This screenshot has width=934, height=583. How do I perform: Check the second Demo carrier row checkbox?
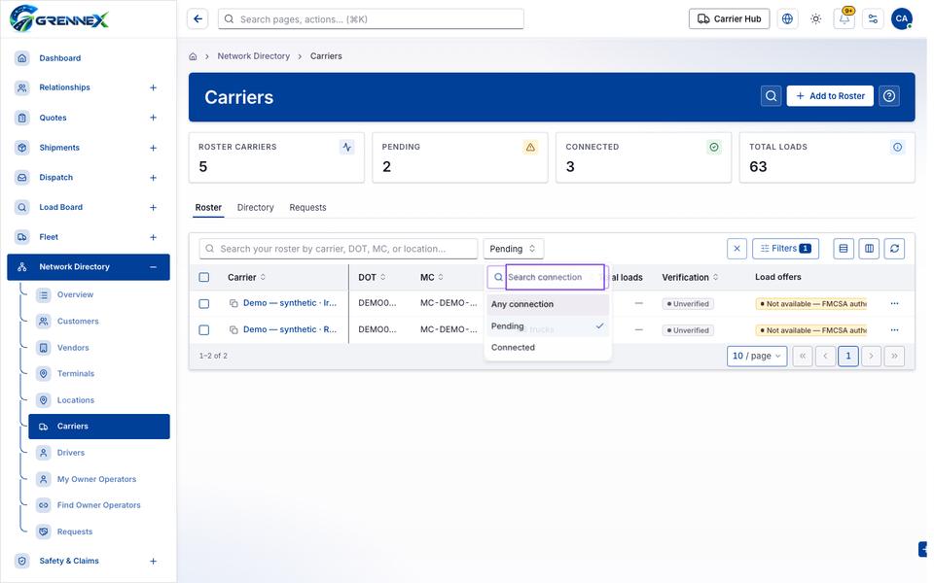[204, 330]
